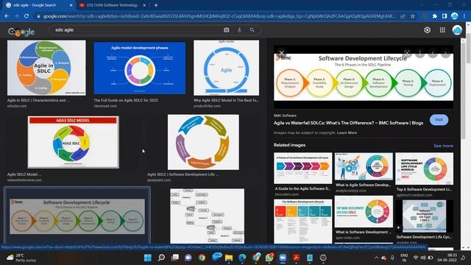Open related image 'What is Agile Software Develop...'
This screenshot has height=265, width=471.
(x=364, y=166)
